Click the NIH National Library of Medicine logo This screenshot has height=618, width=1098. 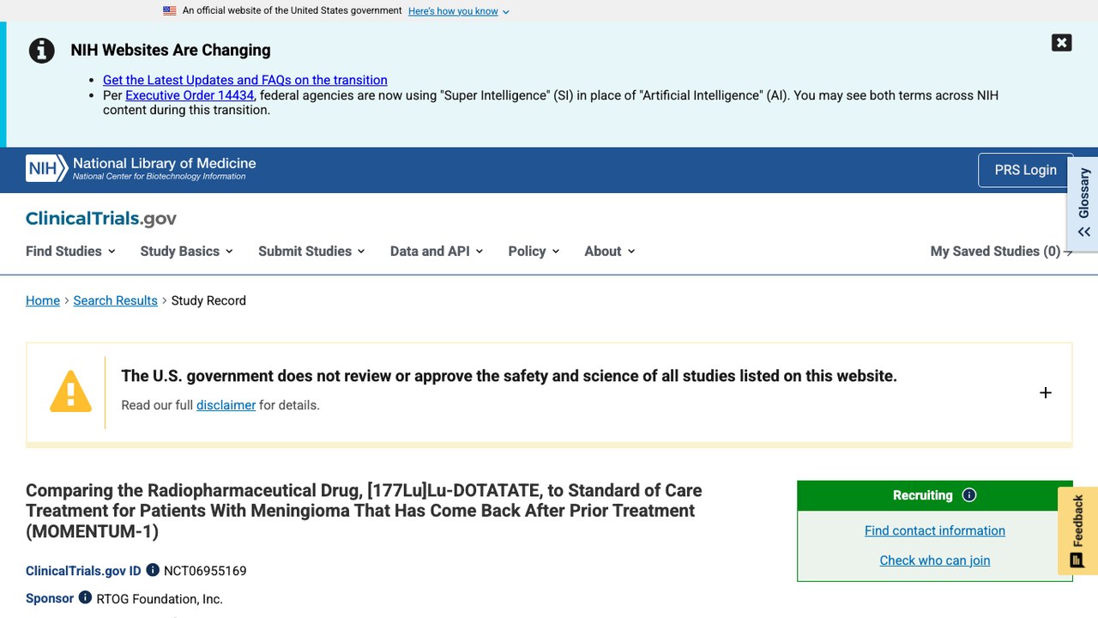point(141,168)
